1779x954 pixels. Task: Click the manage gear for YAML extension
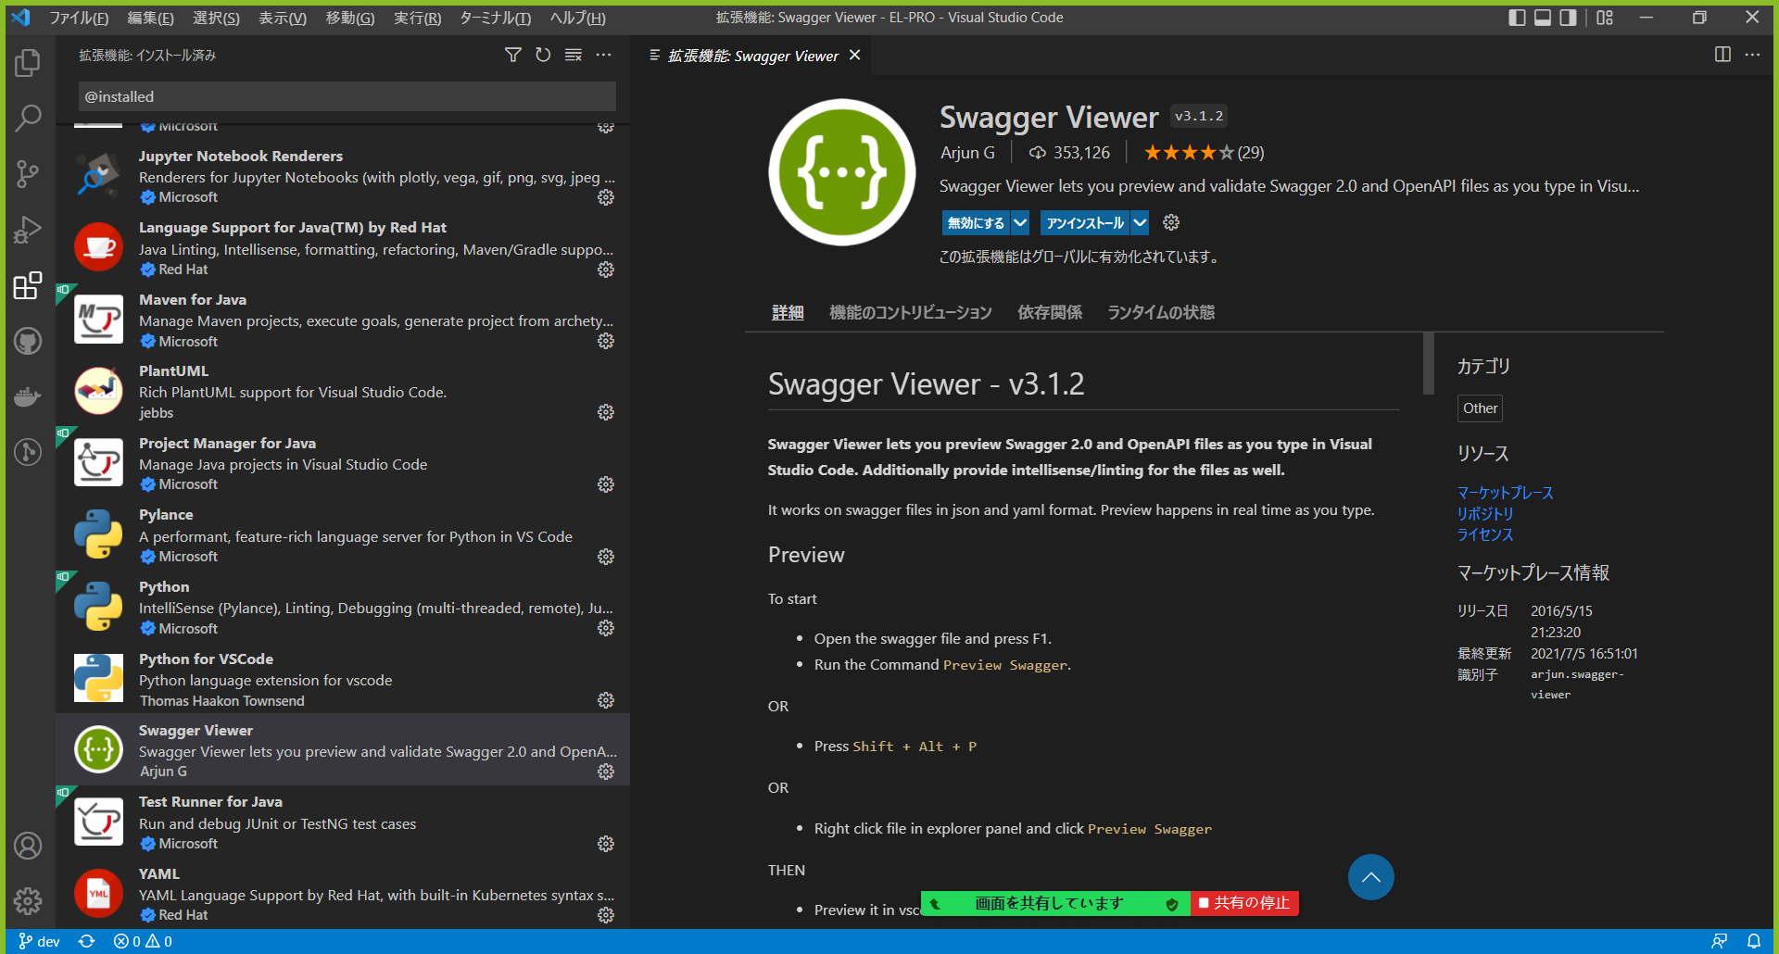(x=605, y=915)
